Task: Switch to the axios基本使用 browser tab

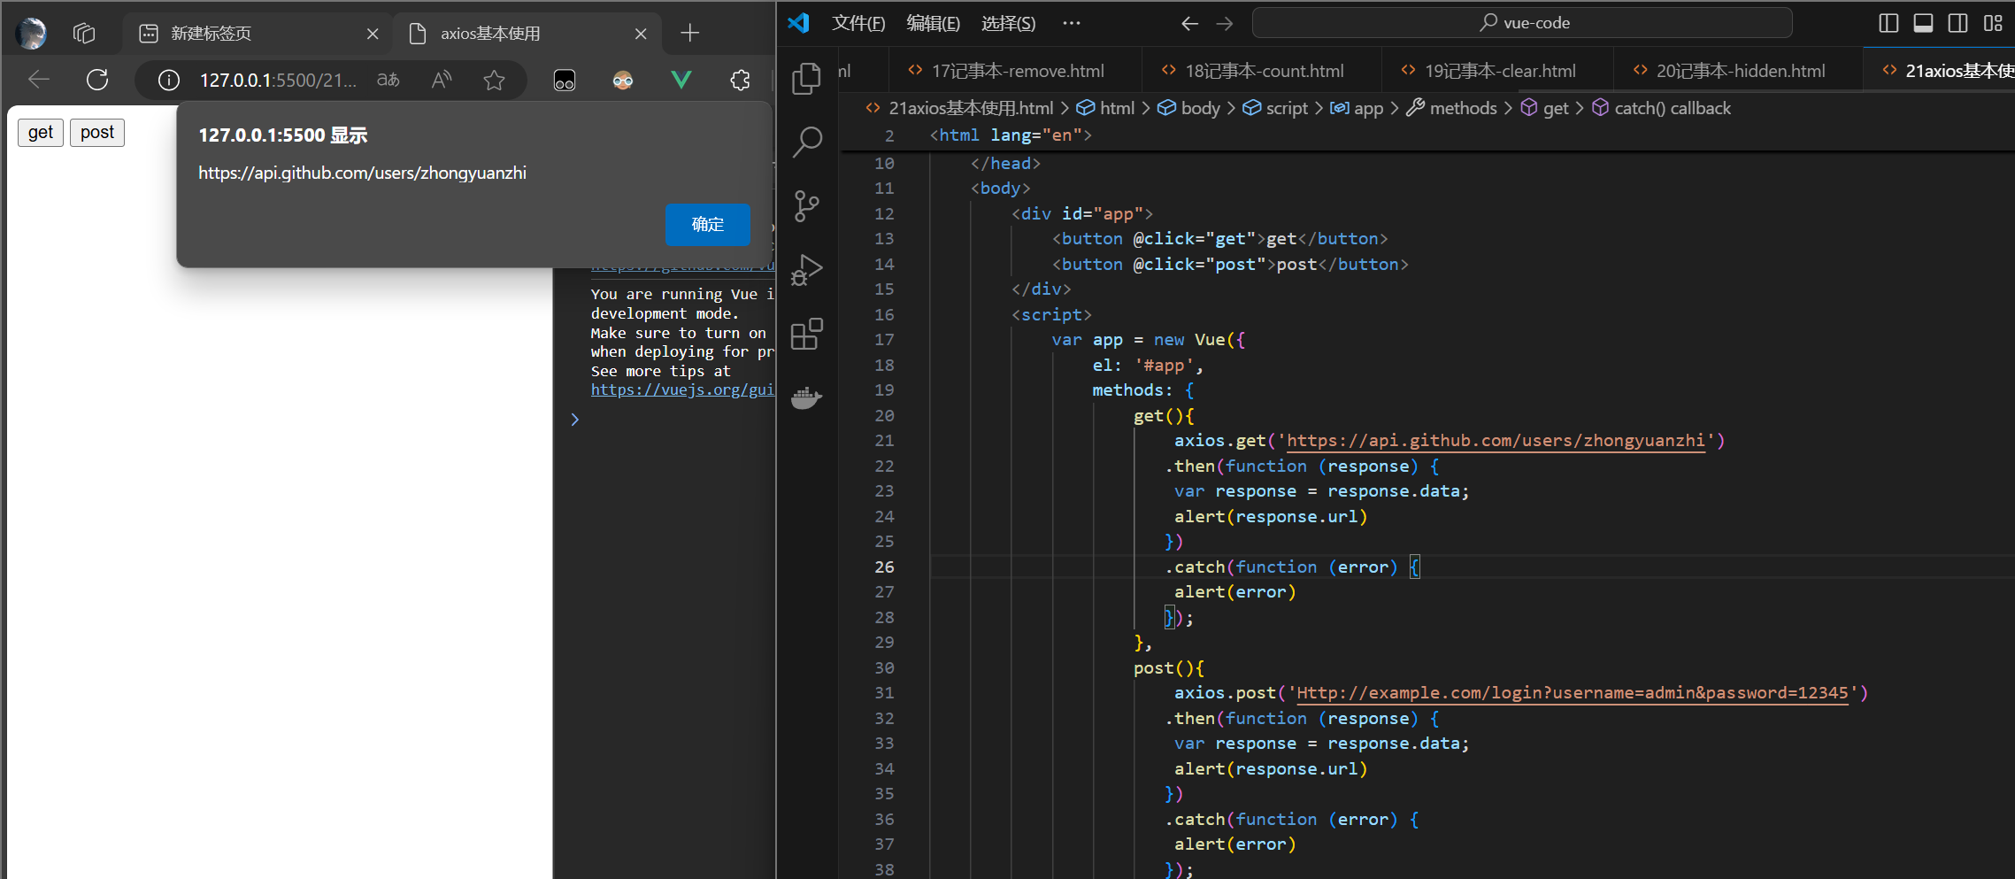Action: [527, 34]
